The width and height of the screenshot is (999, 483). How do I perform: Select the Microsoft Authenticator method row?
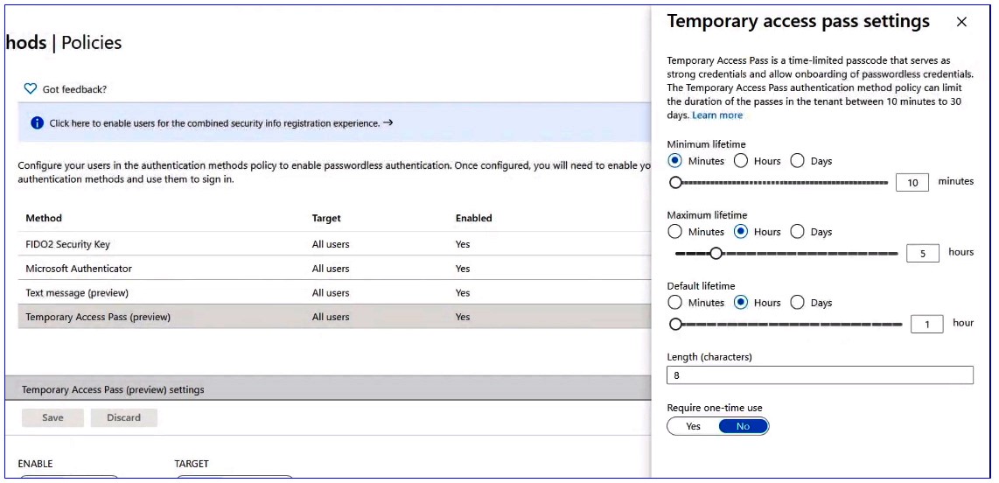334,269
